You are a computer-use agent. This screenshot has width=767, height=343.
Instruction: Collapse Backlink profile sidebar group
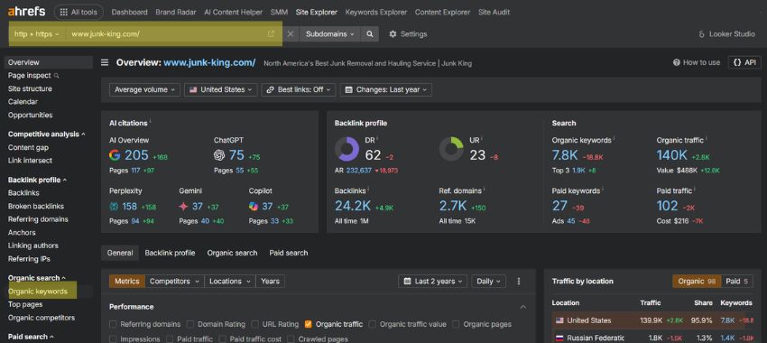tap(37, 180)
